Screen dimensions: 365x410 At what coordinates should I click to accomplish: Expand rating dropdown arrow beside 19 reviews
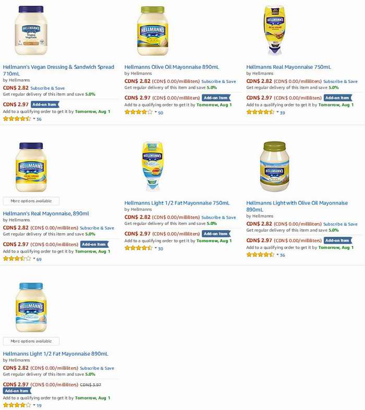coord(34,405)
